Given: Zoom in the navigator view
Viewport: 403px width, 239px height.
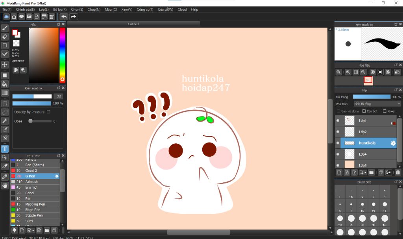Looking at the screenshot, I should [348, 72].
